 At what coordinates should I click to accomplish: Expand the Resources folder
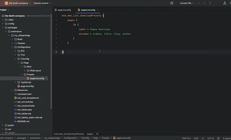pos(12,90)
